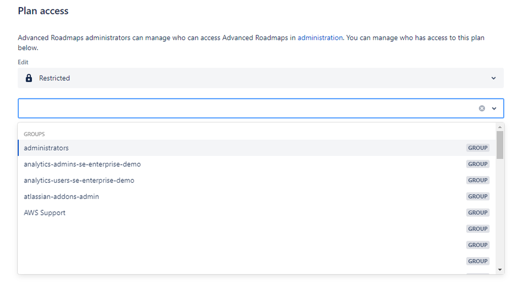This screenshot has width=522, height=289.
Task: Click the GROUP badge for administrators
Action: pos(478,148)
